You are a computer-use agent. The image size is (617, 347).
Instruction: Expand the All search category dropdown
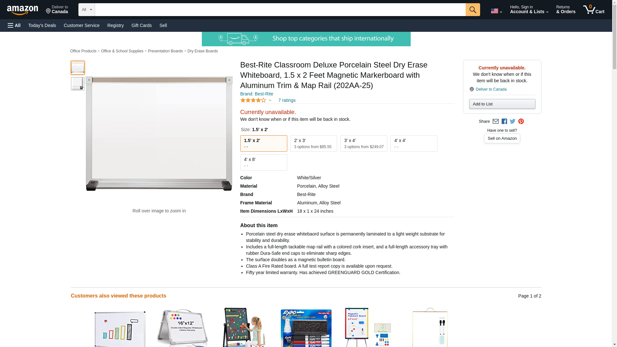pos(87,10)
